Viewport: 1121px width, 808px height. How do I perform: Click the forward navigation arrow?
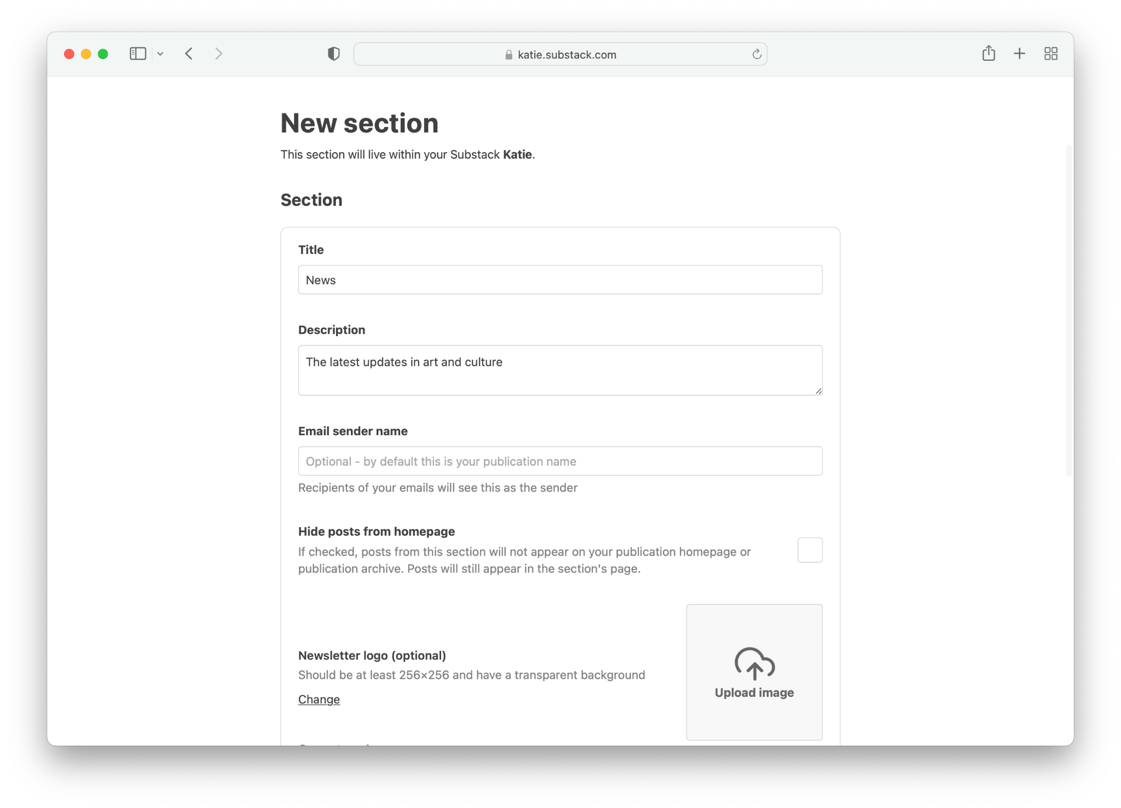coord(218,53)
